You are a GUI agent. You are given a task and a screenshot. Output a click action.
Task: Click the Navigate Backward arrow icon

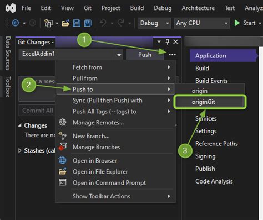16,23
